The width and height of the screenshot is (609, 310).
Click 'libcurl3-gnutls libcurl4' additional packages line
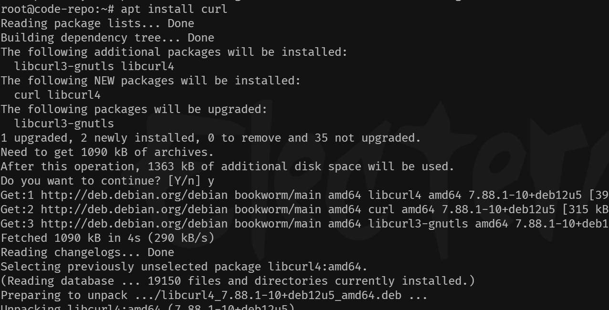coord(94,66)
